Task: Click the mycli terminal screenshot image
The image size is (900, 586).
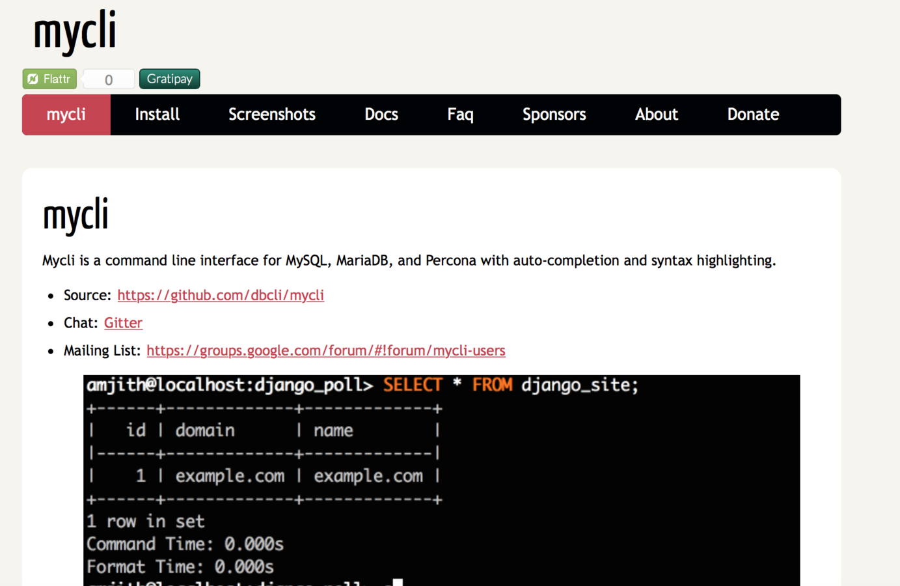Action: (442, 481)
